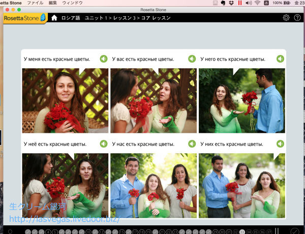Jump to screen 37 in progress bar
Image resolution: width=305 pixels, height=234 pixels.
pos(269,232)
